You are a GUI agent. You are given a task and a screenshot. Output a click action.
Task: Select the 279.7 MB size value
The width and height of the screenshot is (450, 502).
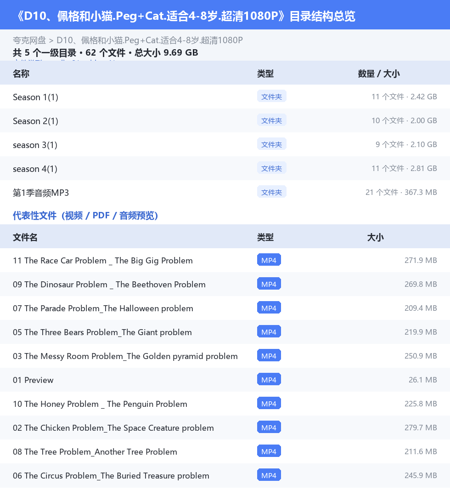pos(421,428)
